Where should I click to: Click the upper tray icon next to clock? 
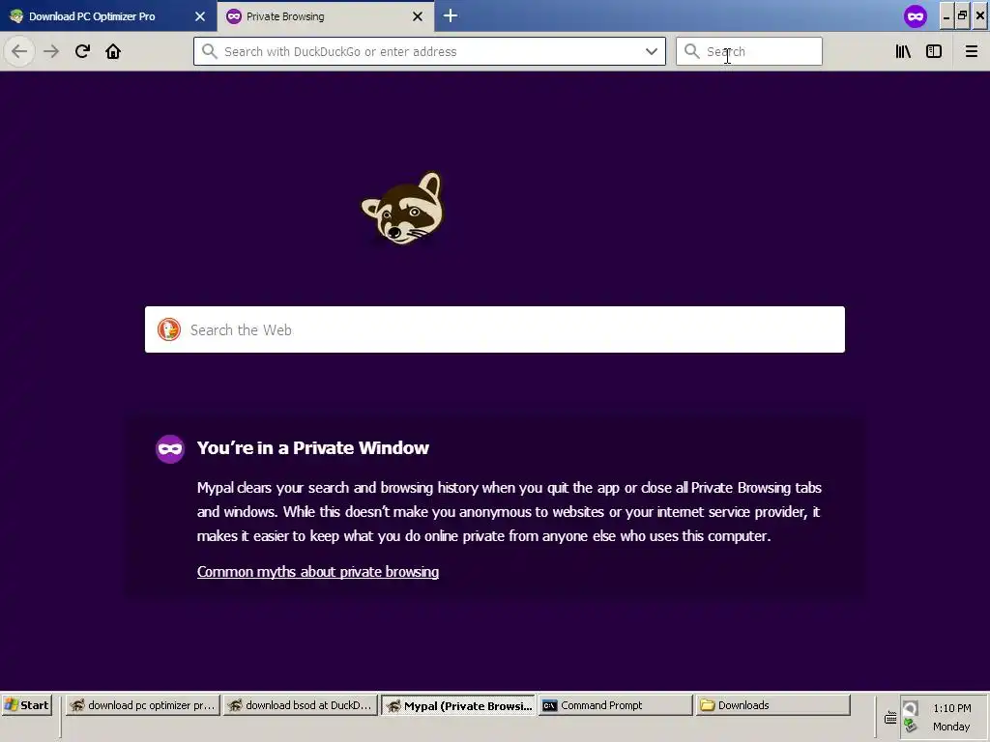click(910, 708)
